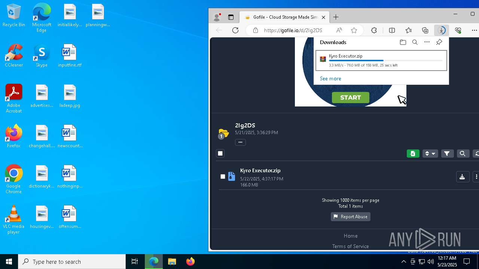Image resolution: width=479 pixels, height=269 pixels.
Task: Show hidden icons tray chevron
Action: click(403, 262)
